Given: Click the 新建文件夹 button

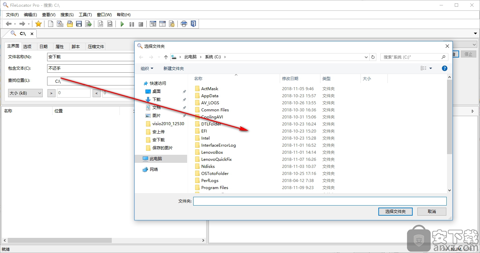Looking at the screenshot, I should pos(174,68).
